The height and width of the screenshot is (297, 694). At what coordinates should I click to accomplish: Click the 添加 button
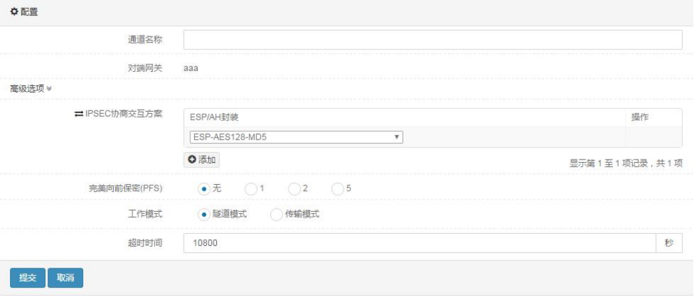(x=202, y=160)
